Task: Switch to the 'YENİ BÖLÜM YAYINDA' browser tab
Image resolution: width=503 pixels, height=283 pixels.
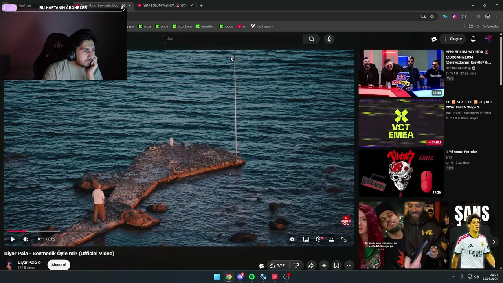Action: tap(165, 6)
